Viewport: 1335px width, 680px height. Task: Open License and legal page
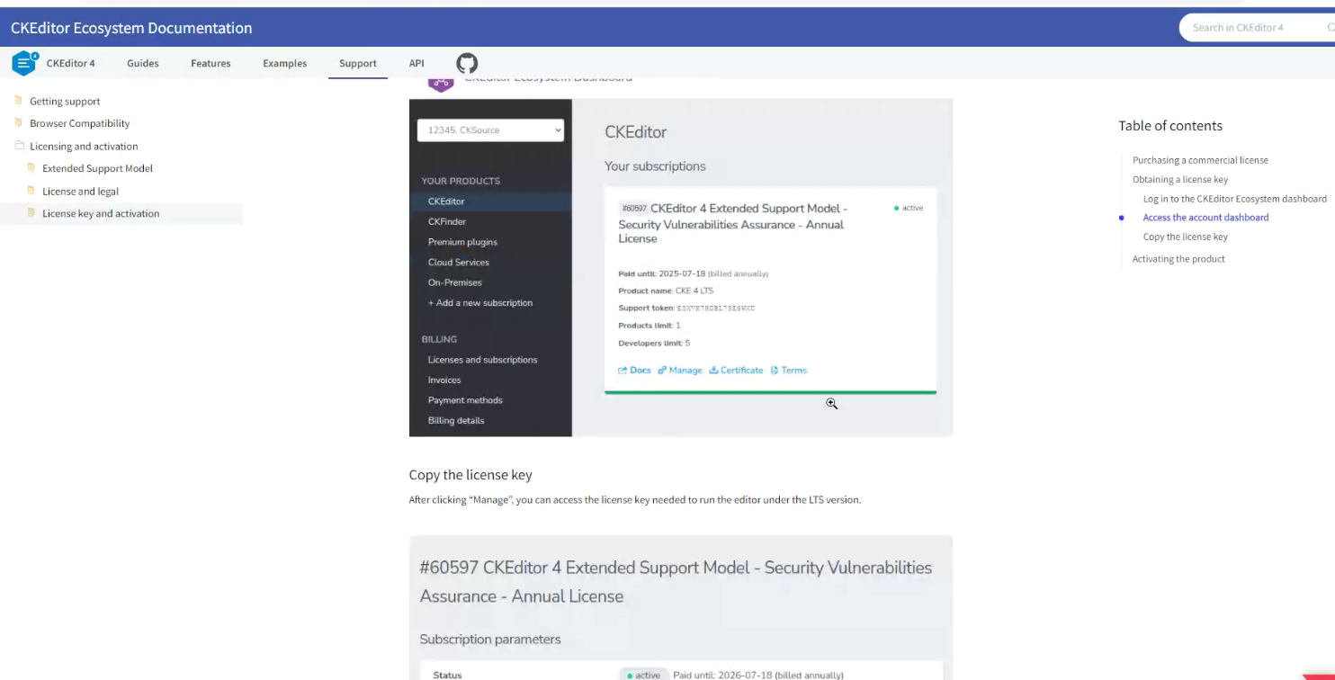click(80, 191)
